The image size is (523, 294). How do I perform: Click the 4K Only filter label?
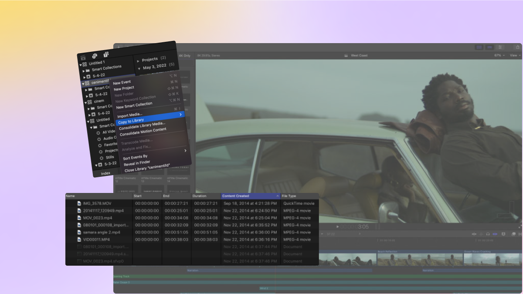184,56
